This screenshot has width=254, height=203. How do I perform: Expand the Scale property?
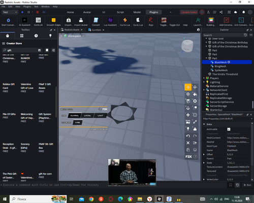click(x=204, y=163)
